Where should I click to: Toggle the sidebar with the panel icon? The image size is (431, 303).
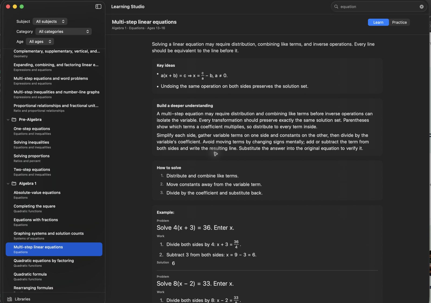(98, 6)
